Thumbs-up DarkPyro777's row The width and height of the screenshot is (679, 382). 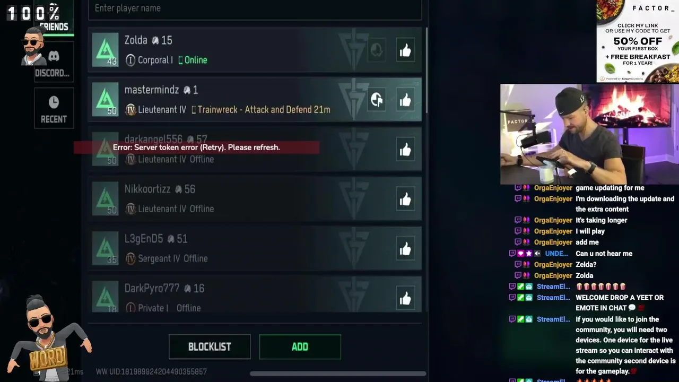click(405, 299)
